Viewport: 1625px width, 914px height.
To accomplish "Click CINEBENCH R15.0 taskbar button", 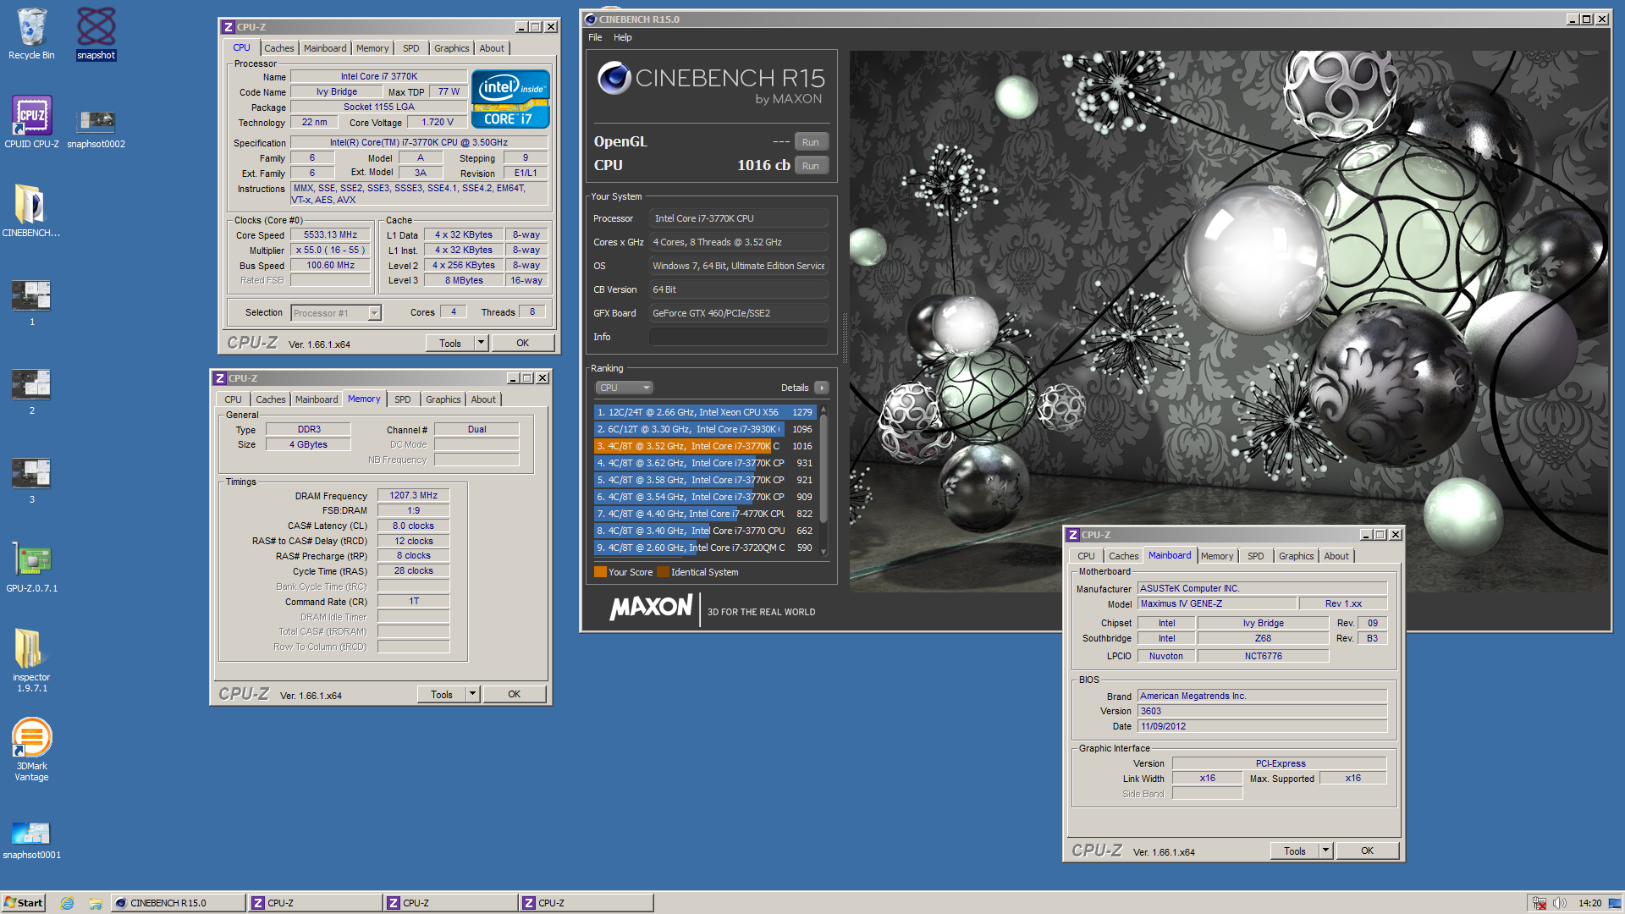I will click(178, 903).
